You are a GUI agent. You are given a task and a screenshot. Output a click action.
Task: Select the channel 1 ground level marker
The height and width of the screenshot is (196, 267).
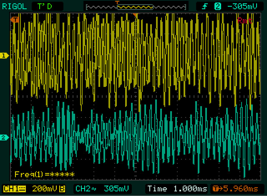(5, 56)
